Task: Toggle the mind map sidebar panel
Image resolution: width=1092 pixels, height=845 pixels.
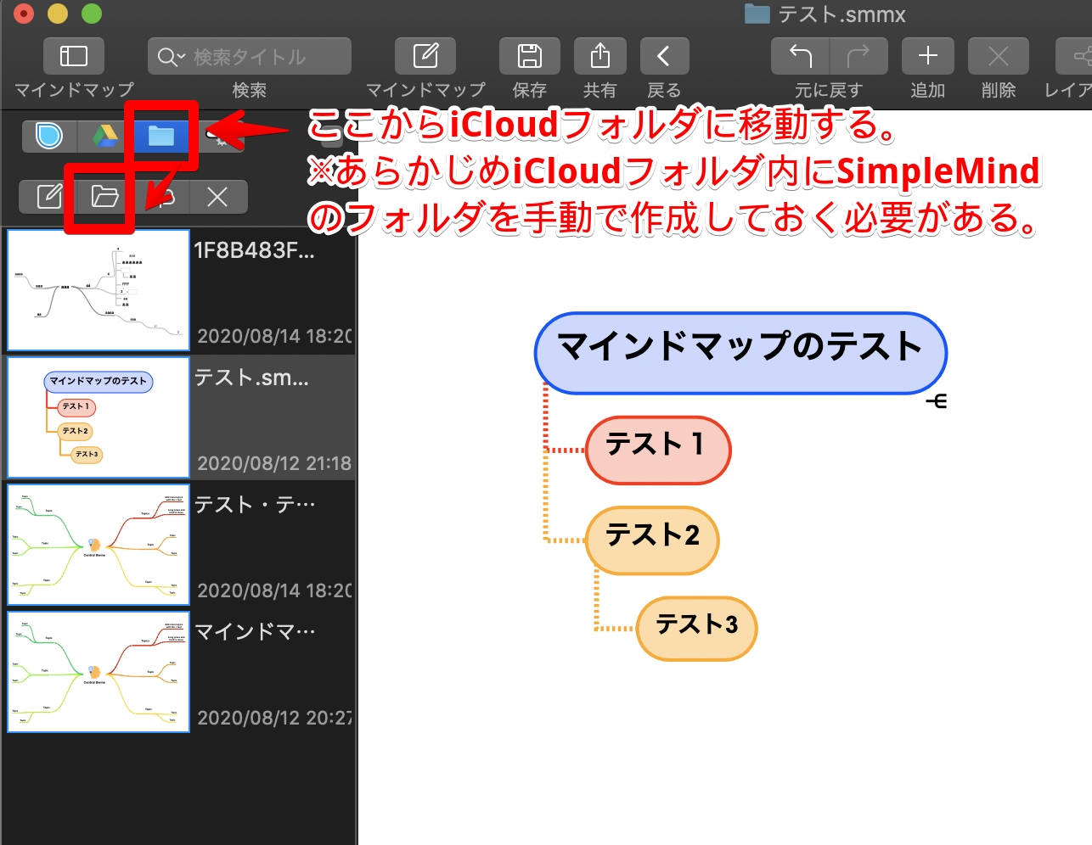Action: click(74, 57)
